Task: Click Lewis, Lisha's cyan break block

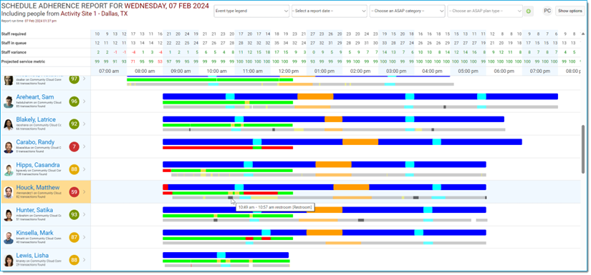Action: (221, 255)
